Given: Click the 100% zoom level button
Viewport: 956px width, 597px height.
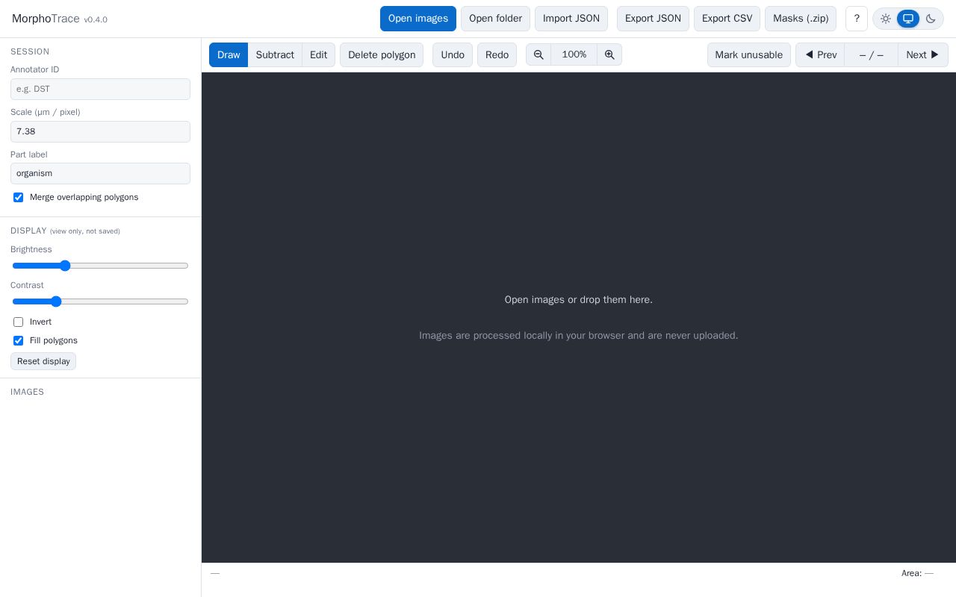Looking at the screenshot, I should 574,54.
